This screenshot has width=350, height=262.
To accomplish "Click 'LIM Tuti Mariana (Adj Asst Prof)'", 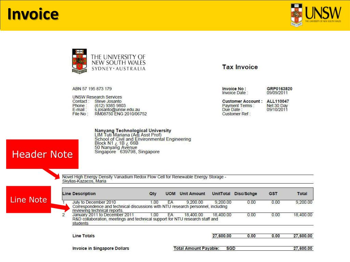I will [128, 135].
